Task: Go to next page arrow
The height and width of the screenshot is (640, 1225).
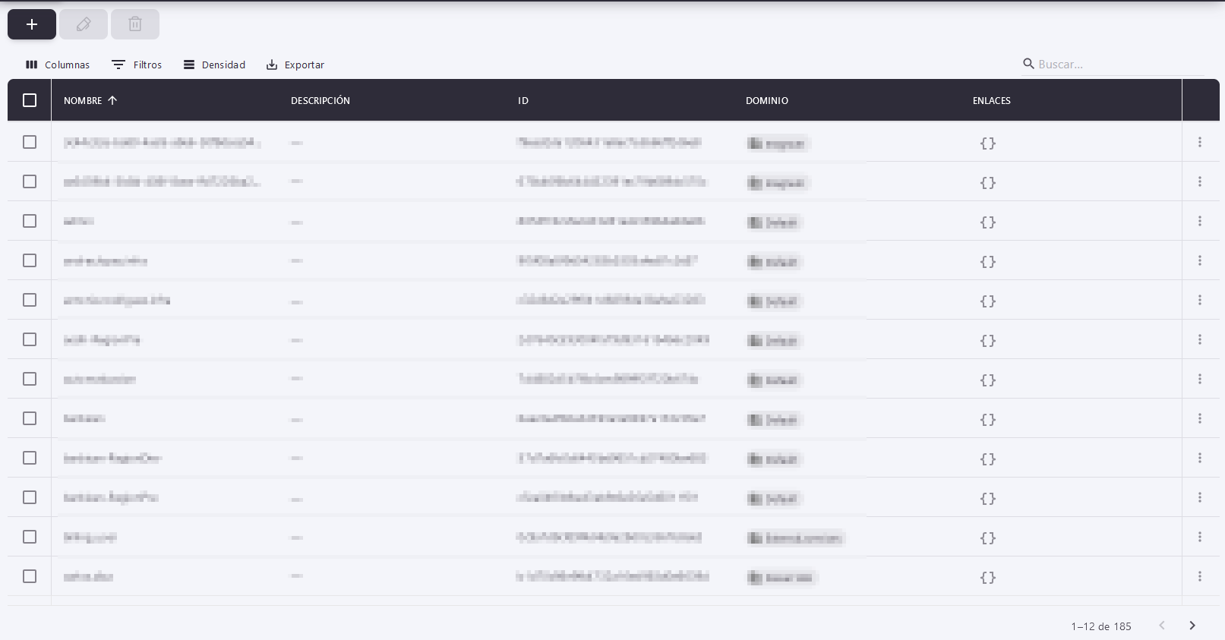Action: pyautogui.click(x=1192, y=626)
